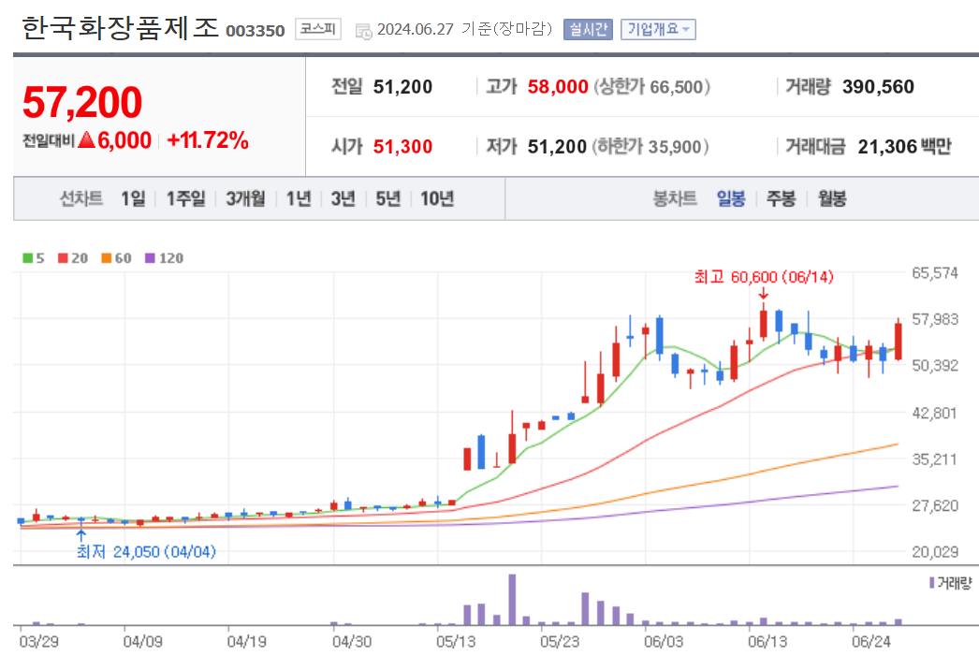This screenshot has height=670, width=979.
Task: Open the 기업개요 dropdown
Action: [x=658, y=29]
